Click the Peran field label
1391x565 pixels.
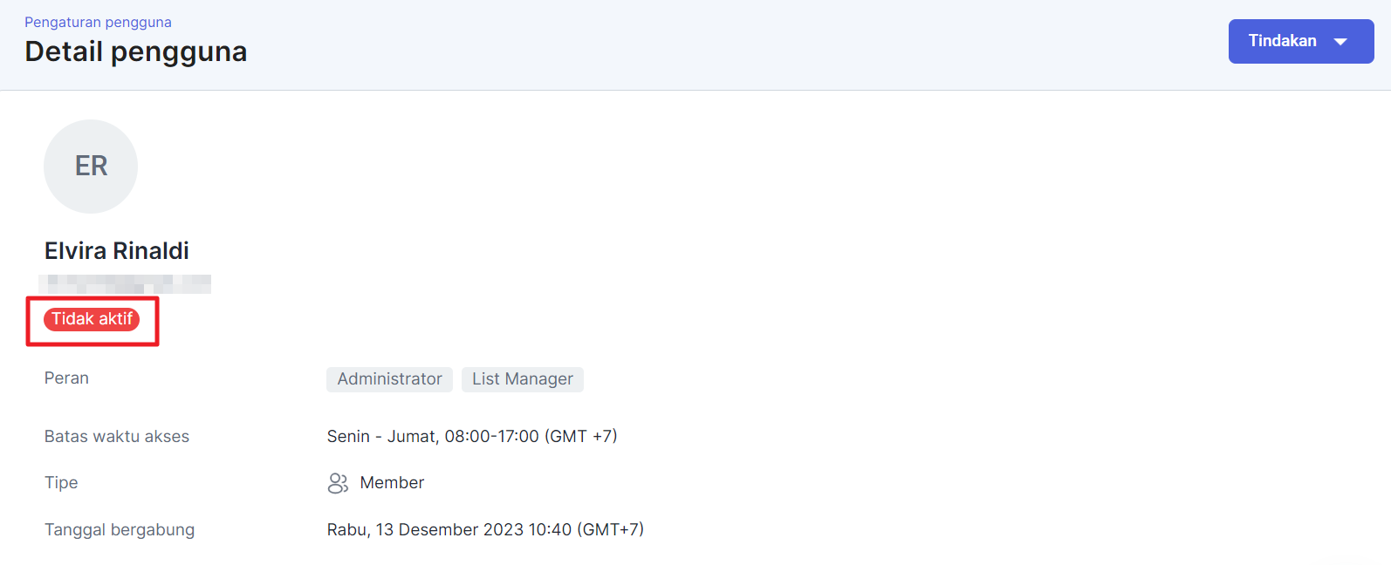coord(66,378)
